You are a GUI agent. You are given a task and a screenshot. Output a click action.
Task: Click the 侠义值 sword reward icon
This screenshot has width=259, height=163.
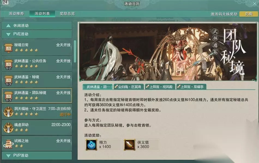129,145
